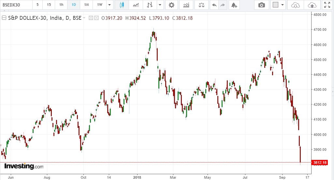The height and width of the screenshot is (180, 334).
Task: Open chart properties gear in toolbar
Action: click(171, 5)
